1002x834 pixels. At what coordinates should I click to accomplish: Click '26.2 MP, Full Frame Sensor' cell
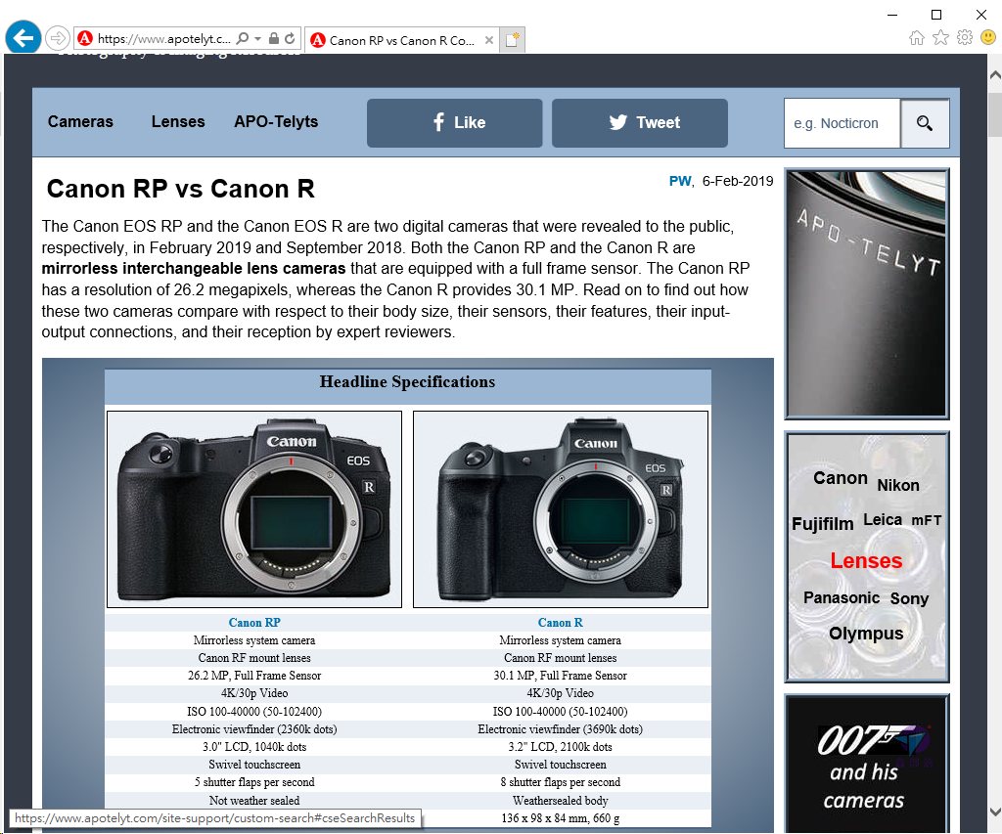[254, 676]
